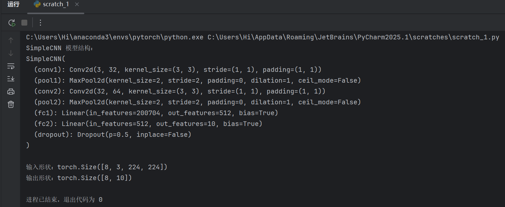Click the fc1 Linear layer line
505x207 pixels.
coord(156,113)
